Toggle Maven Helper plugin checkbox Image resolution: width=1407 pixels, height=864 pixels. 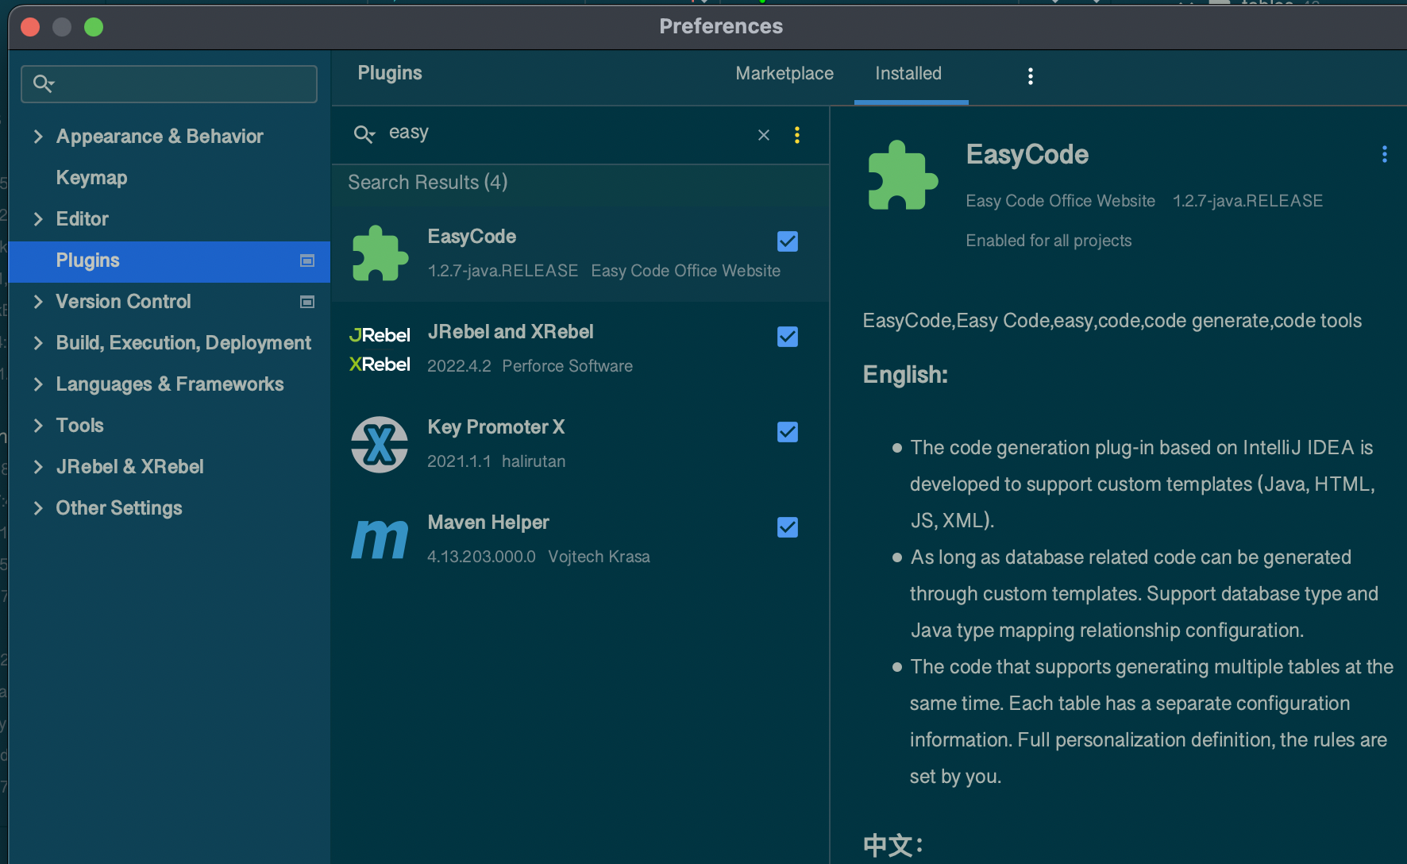[788, 527]
